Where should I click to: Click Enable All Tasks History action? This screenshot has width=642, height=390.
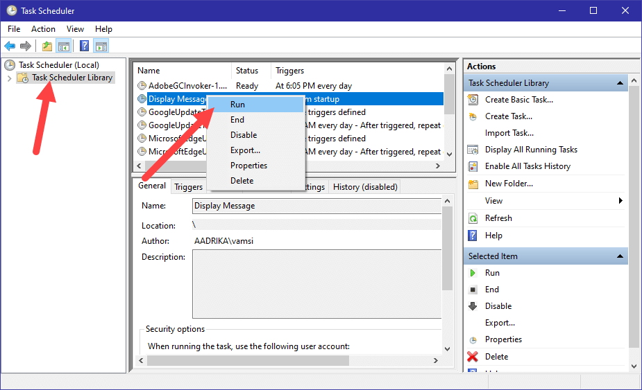(x=527, y=166)
